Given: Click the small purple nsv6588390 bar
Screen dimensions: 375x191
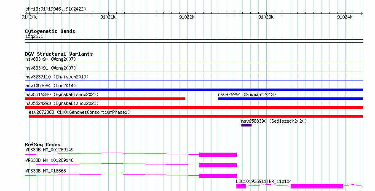Looking at the screenshot, I should pos(246,125).
